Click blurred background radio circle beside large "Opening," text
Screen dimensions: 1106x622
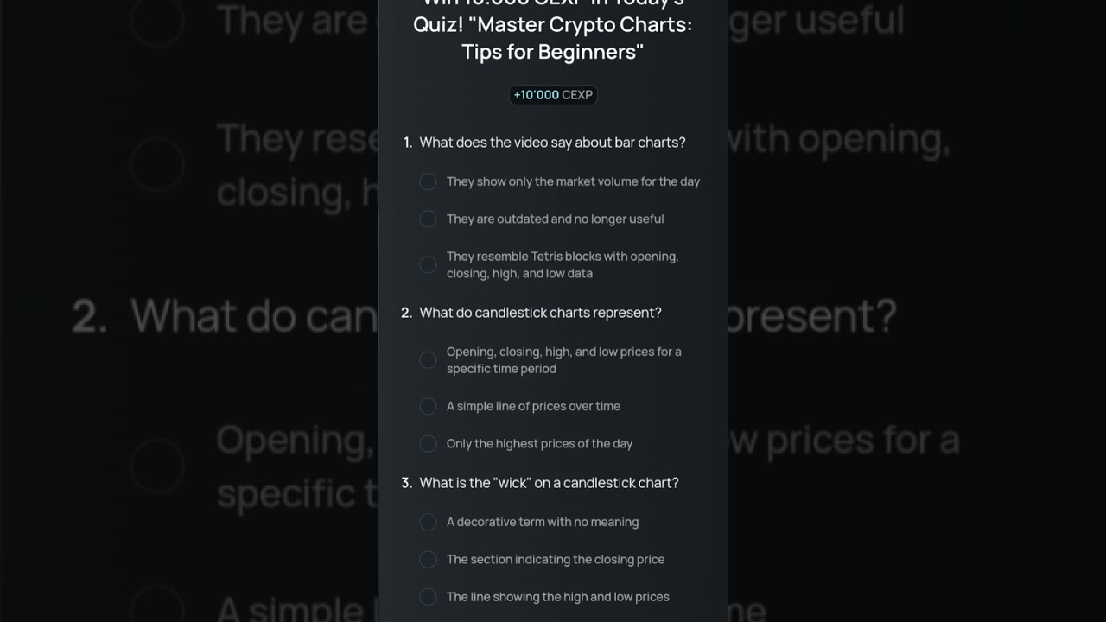(x=158, y=466)
